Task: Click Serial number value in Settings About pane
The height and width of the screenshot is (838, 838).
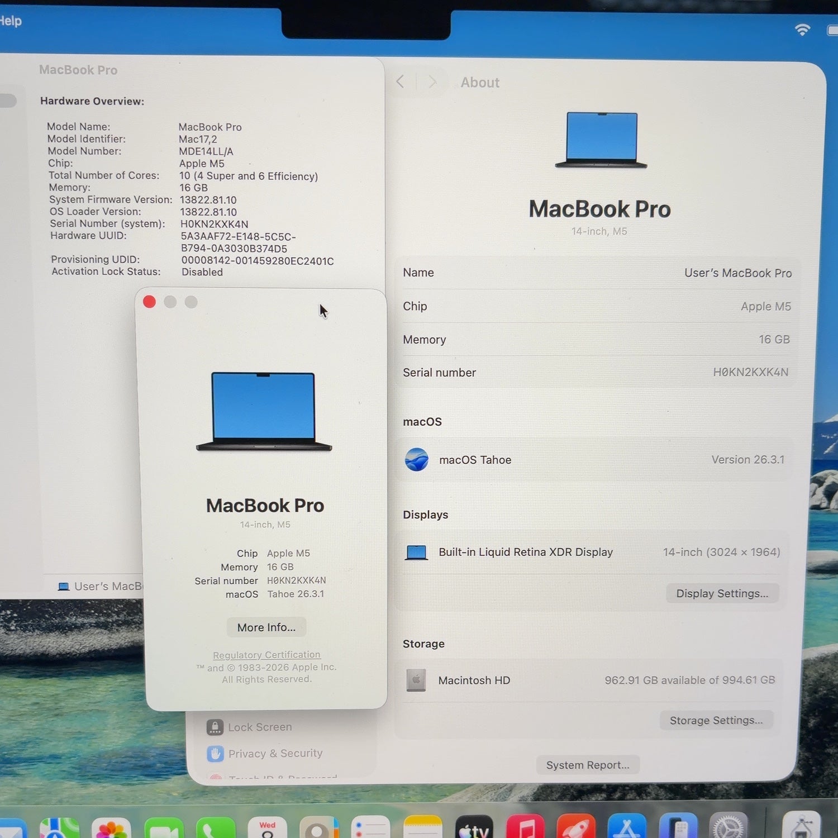Action: point(750,372)
